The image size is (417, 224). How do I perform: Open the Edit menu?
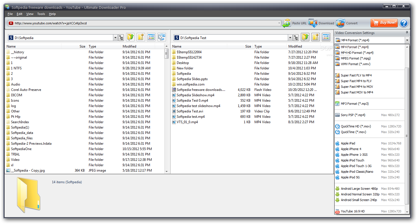pos(20,14)
